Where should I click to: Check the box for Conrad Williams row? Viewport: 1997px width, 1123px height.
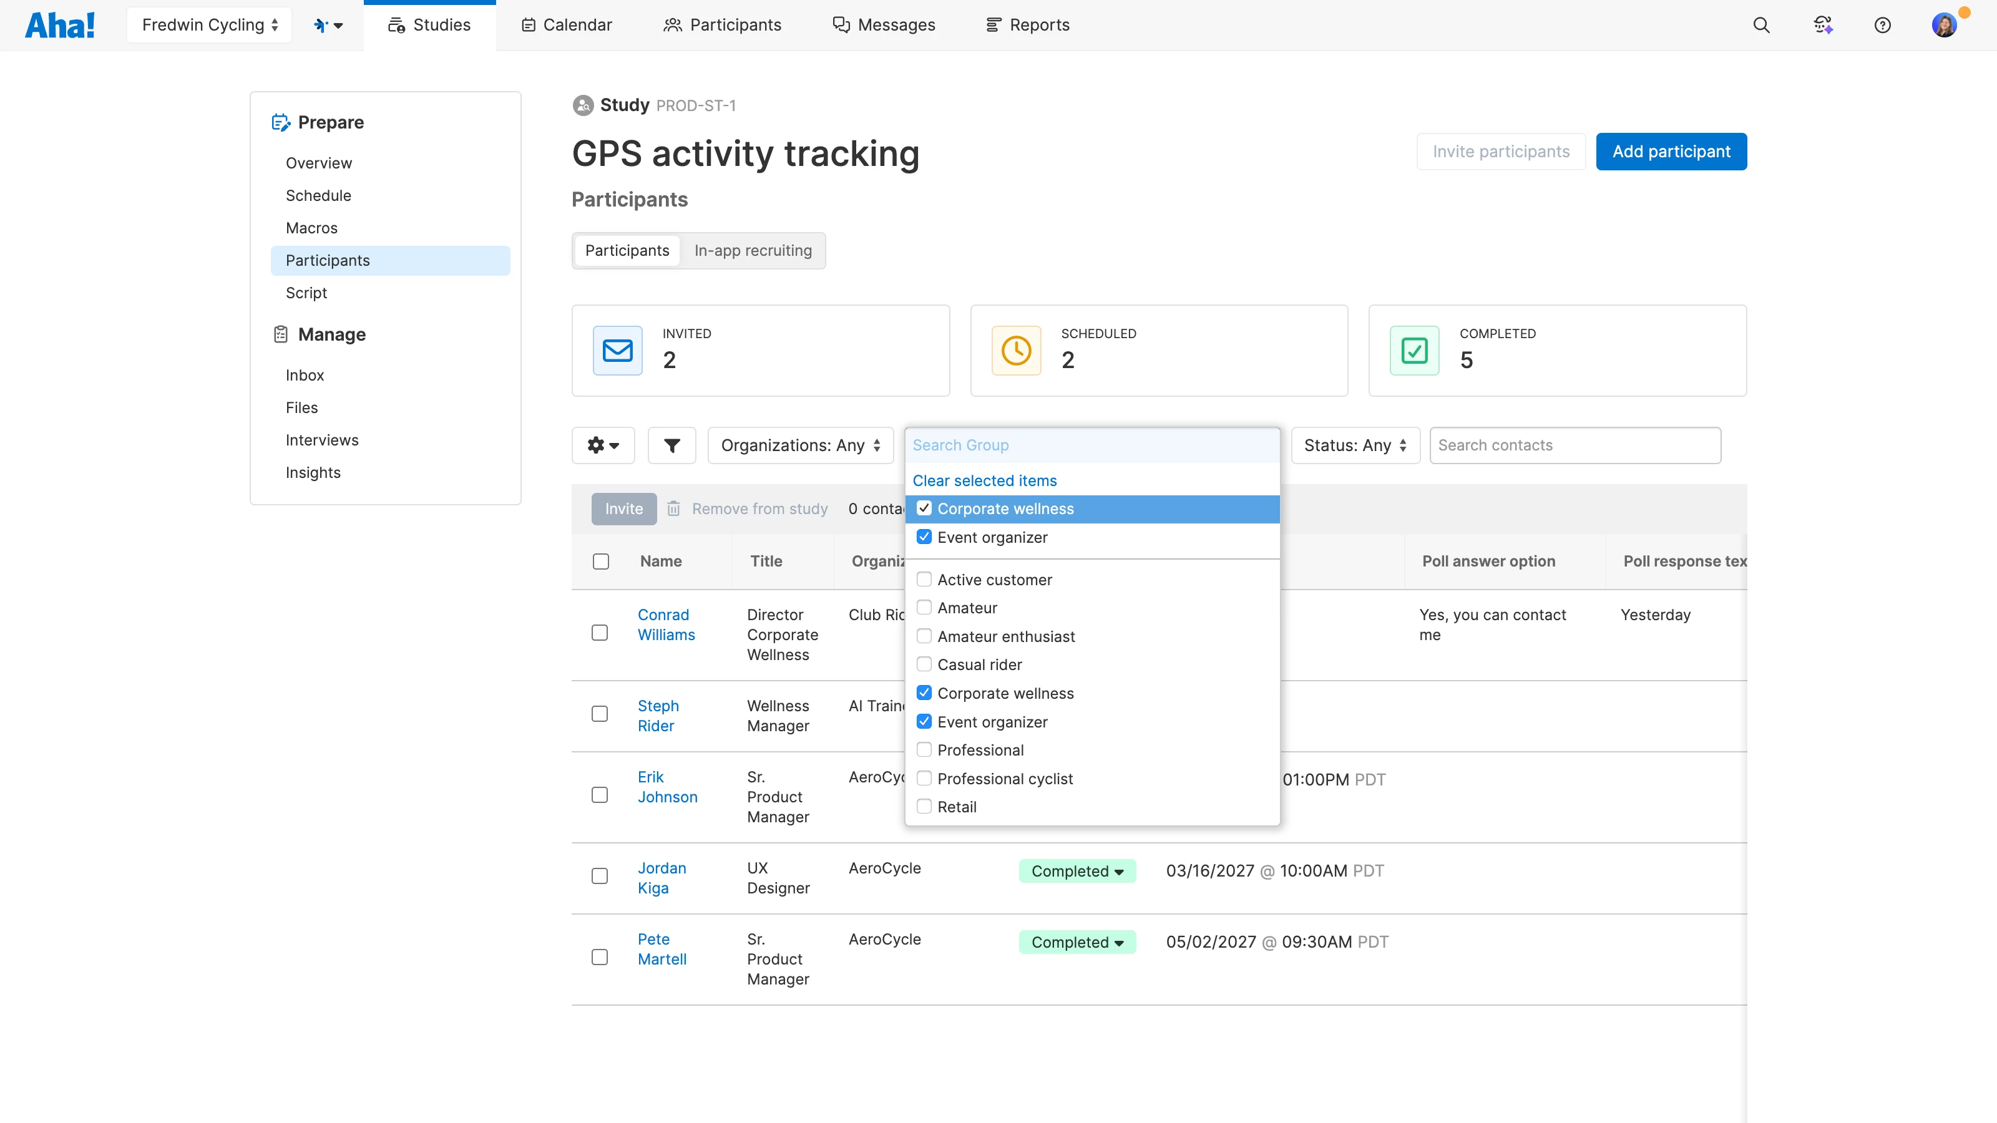pyautogui.click(x=599, y=633)
